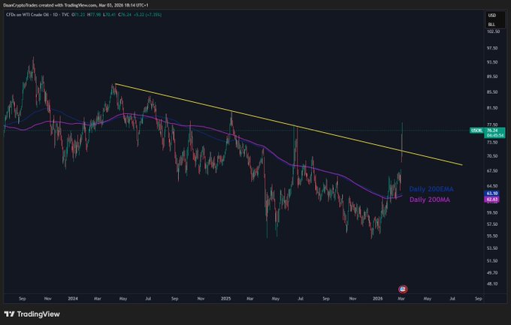Select the Daily 200EMA text label
Image resolution: width=511 pixels, height=325 pixels.
pyautogui.click(x=428, y=188)
